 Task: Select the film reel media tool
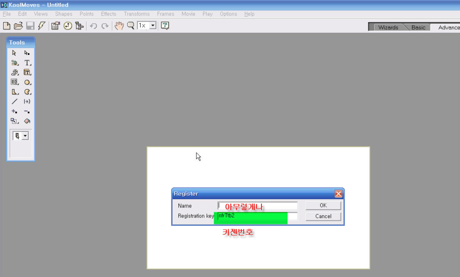click(15, 72)
